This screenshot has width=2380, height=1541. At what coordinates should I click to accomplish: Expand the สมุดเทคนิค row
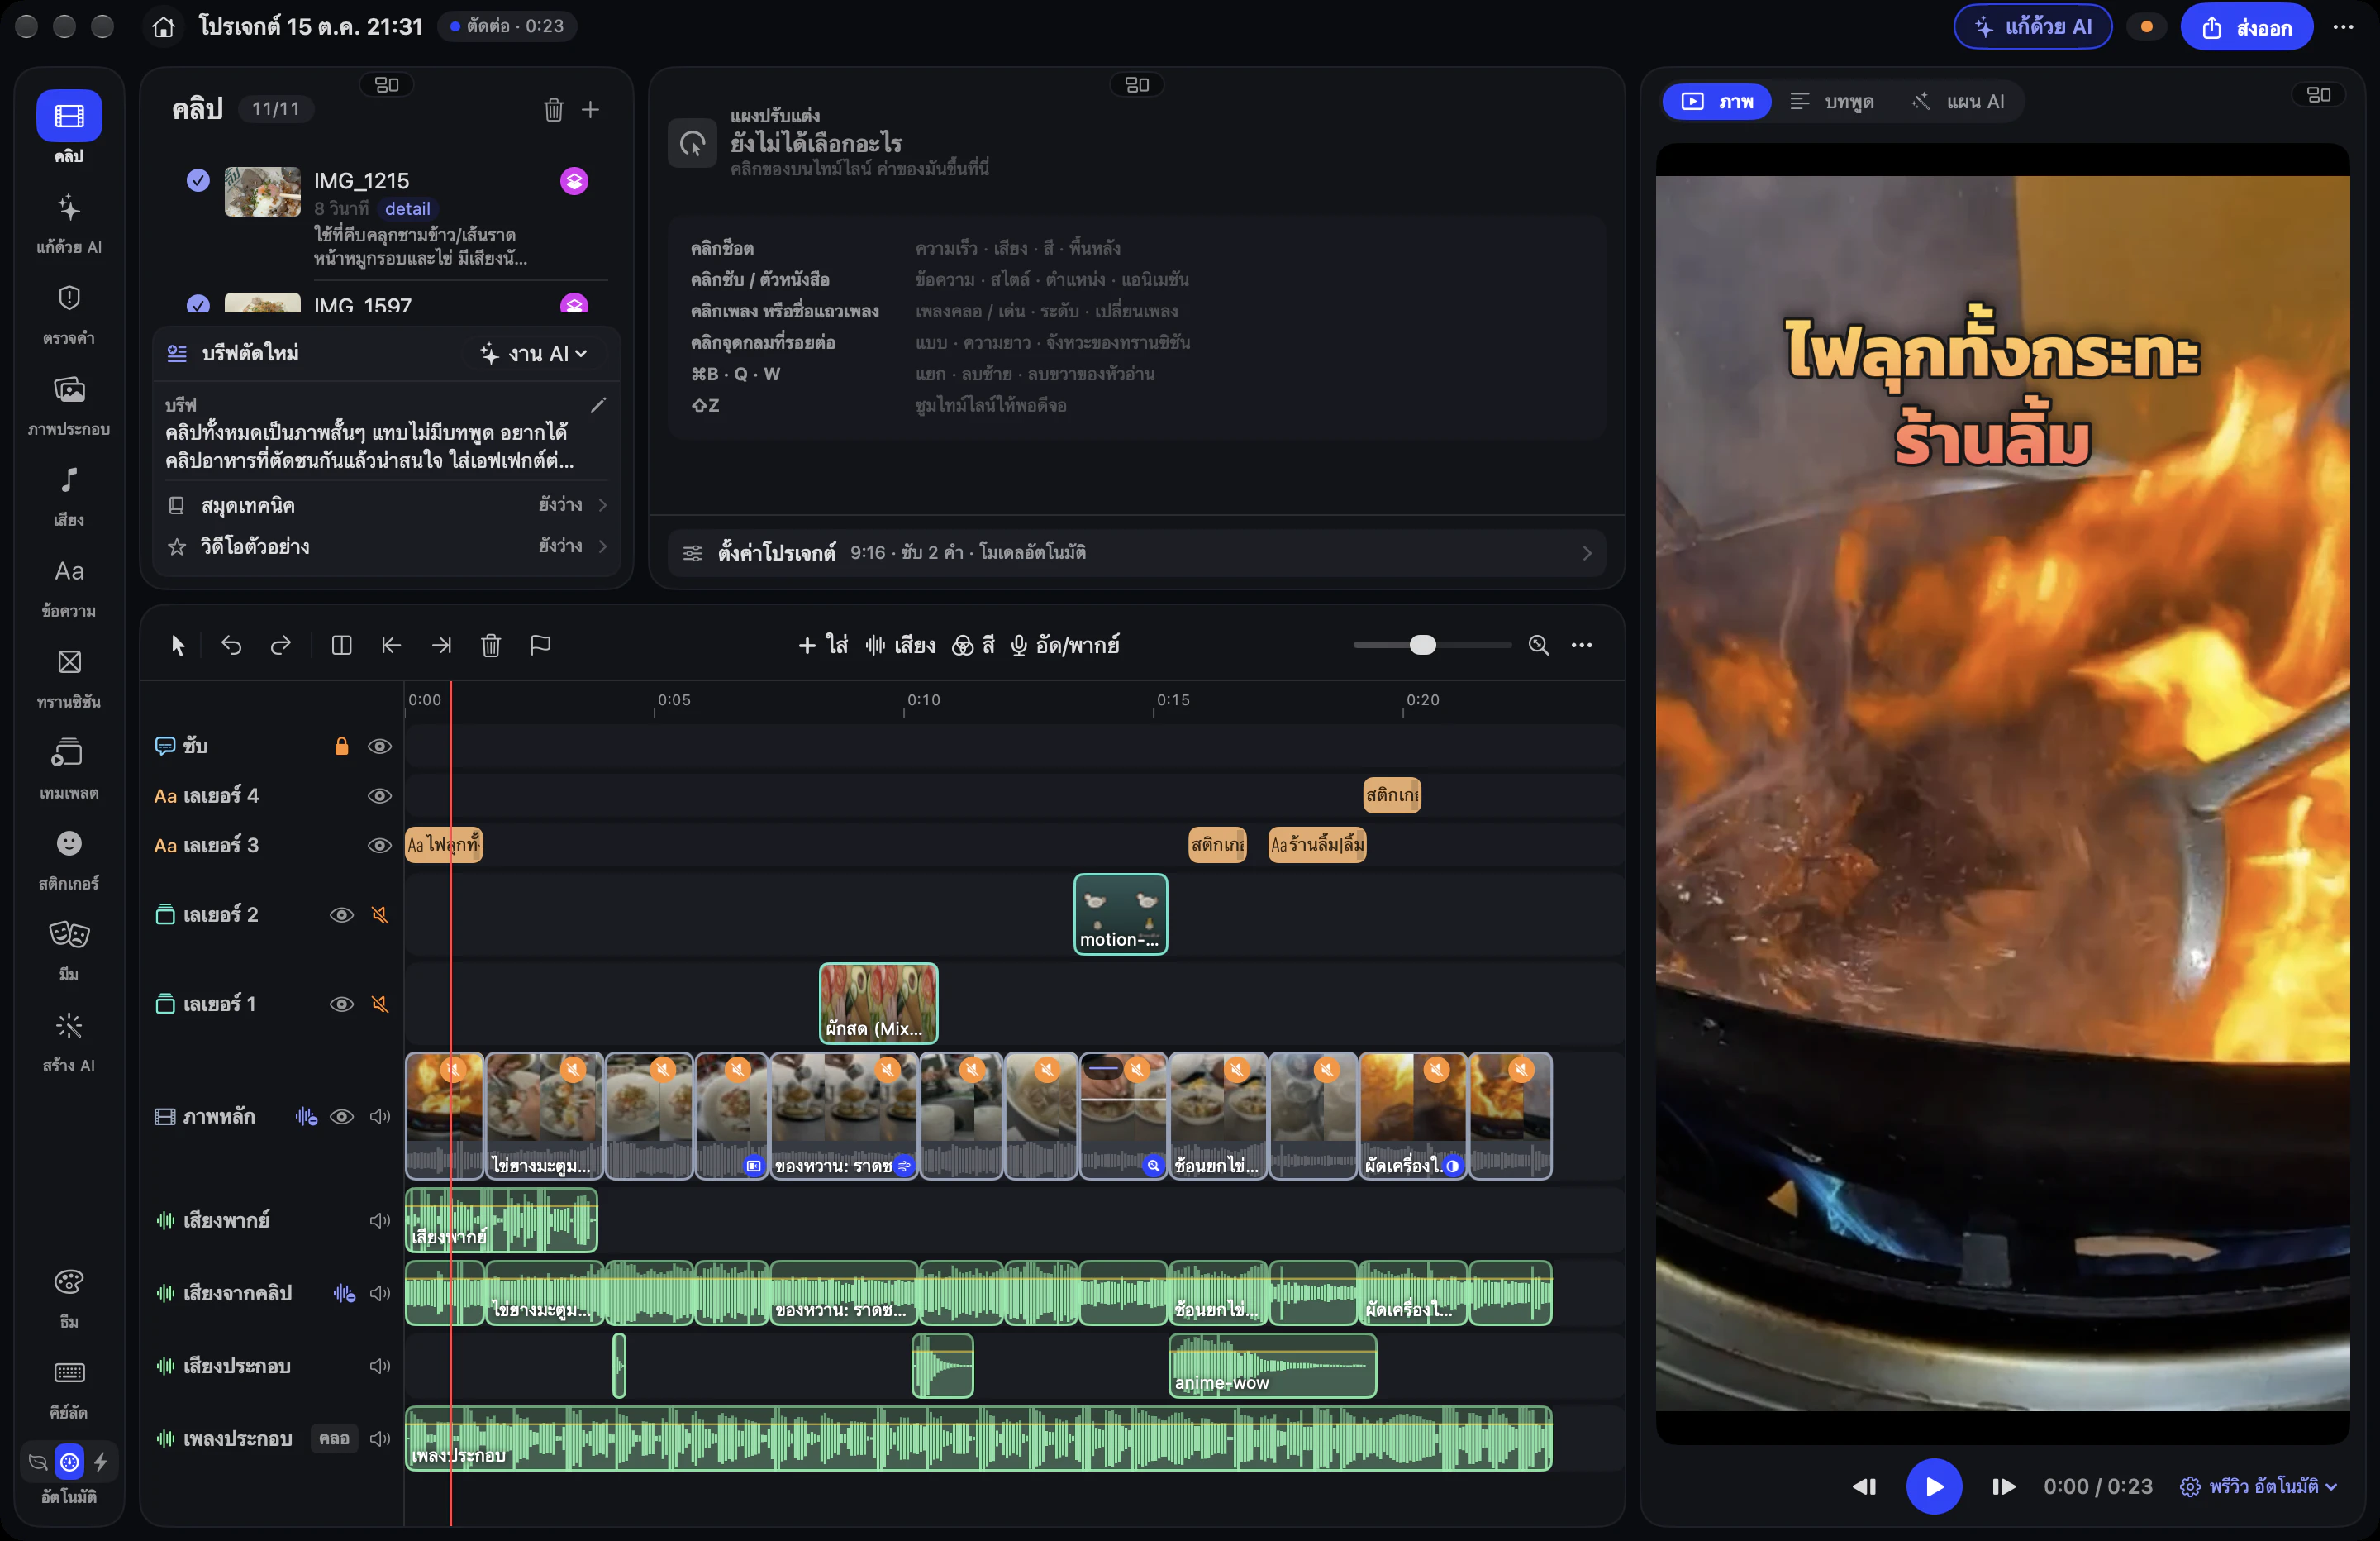click(x=388, y=505)
